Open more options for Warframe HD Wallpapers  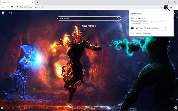tap(171, 28)
